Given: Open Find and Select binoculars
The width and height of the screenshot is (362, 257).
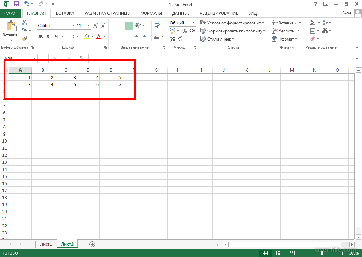Looking at the screenshot, I should coord(325,31).
